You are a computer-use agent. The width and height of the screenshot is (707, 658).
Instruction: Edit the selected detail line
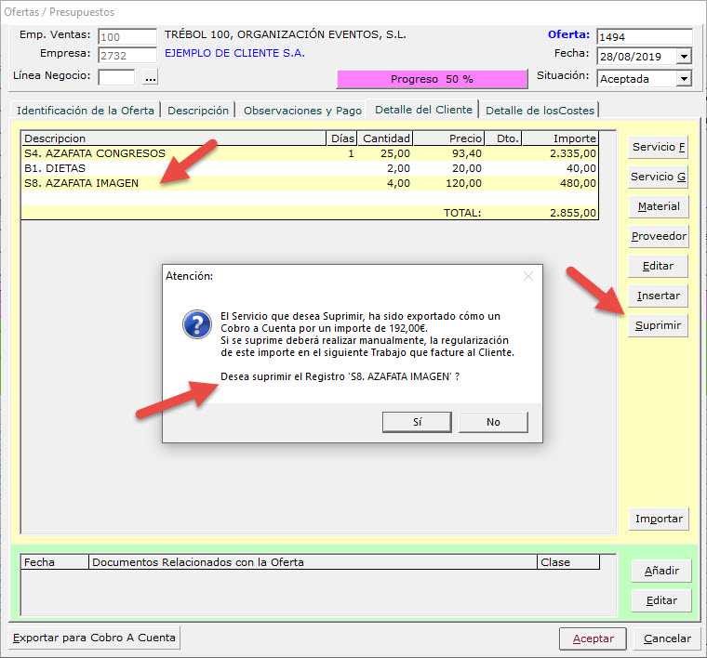point(658,266)
